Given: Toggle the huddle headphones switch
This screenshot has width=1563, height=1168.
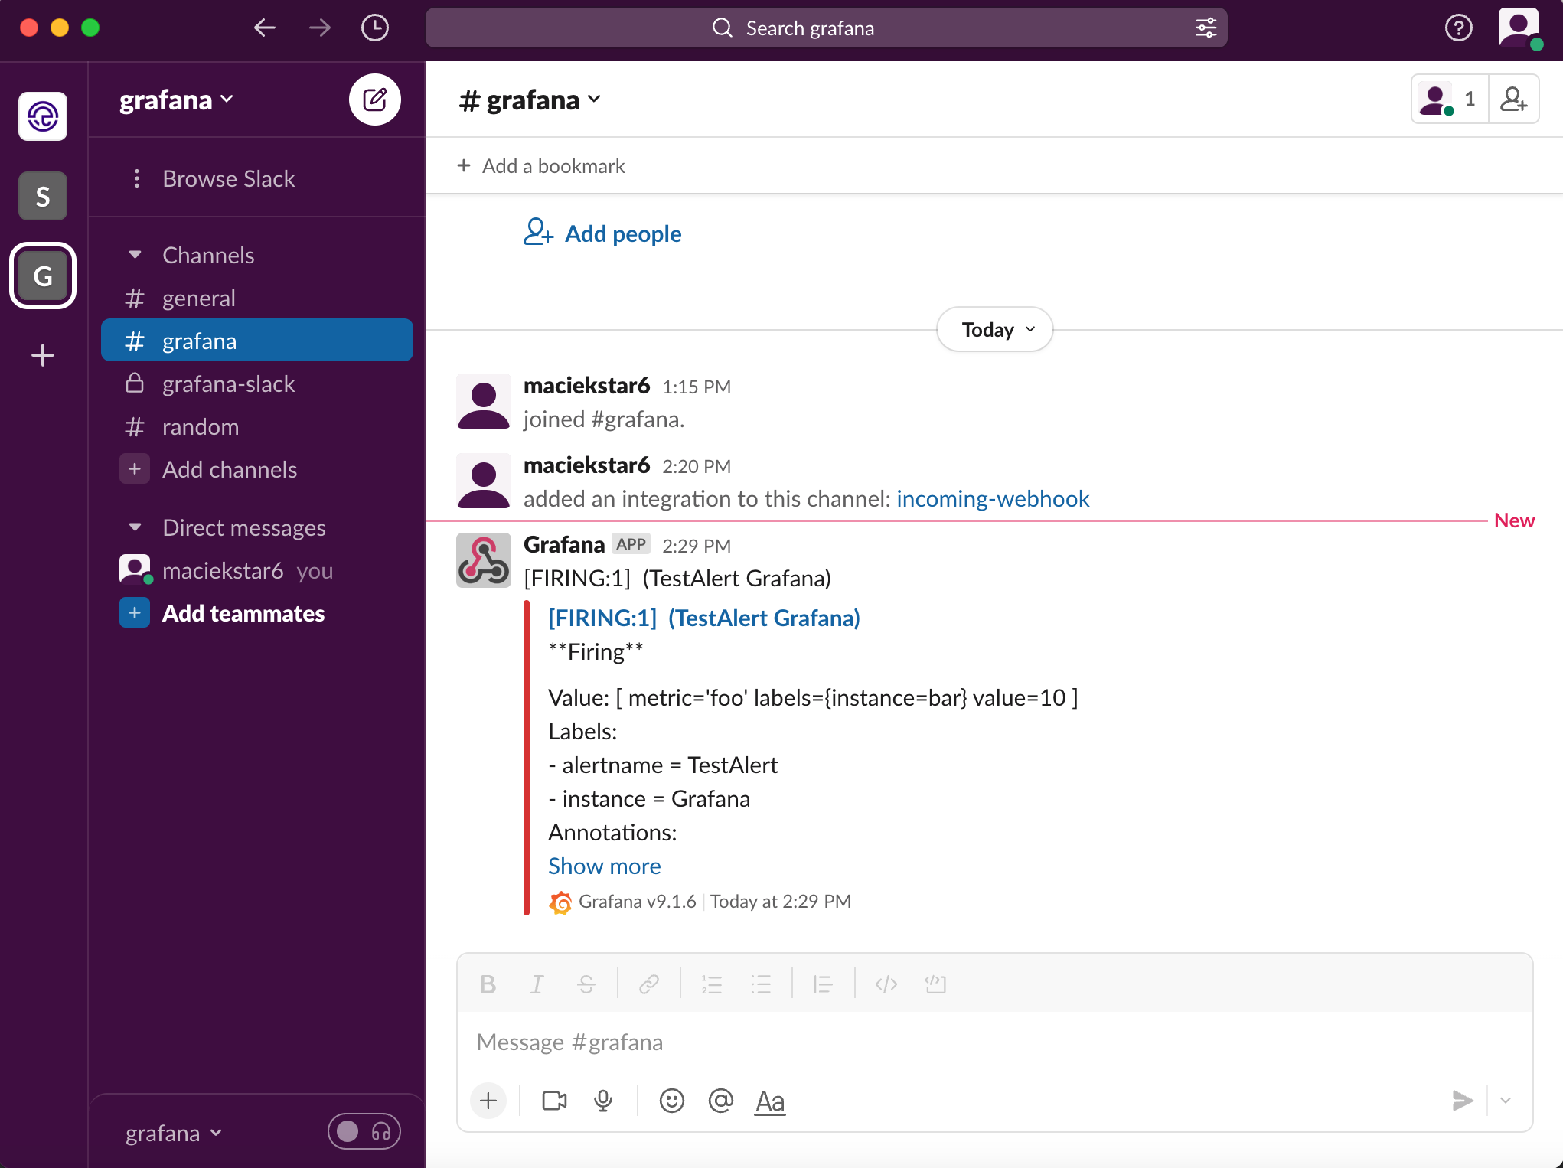Looking at the screenshot, I should click(364, 1132).
